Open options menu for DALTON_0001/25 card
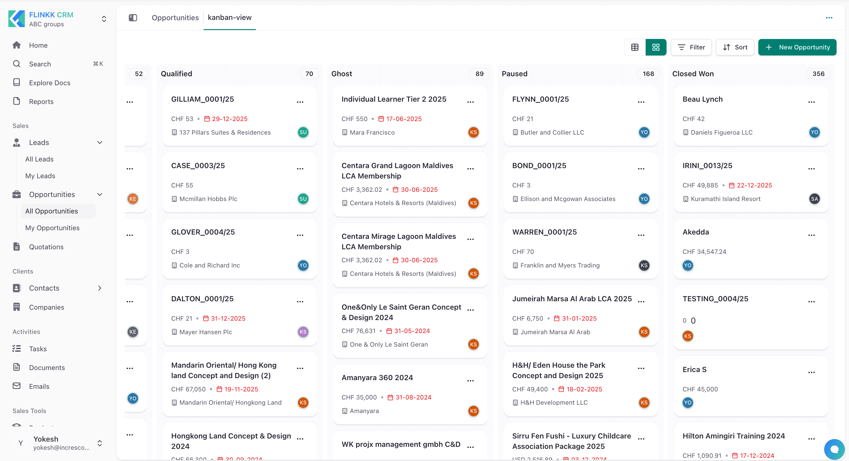 [x=300, y=302]
